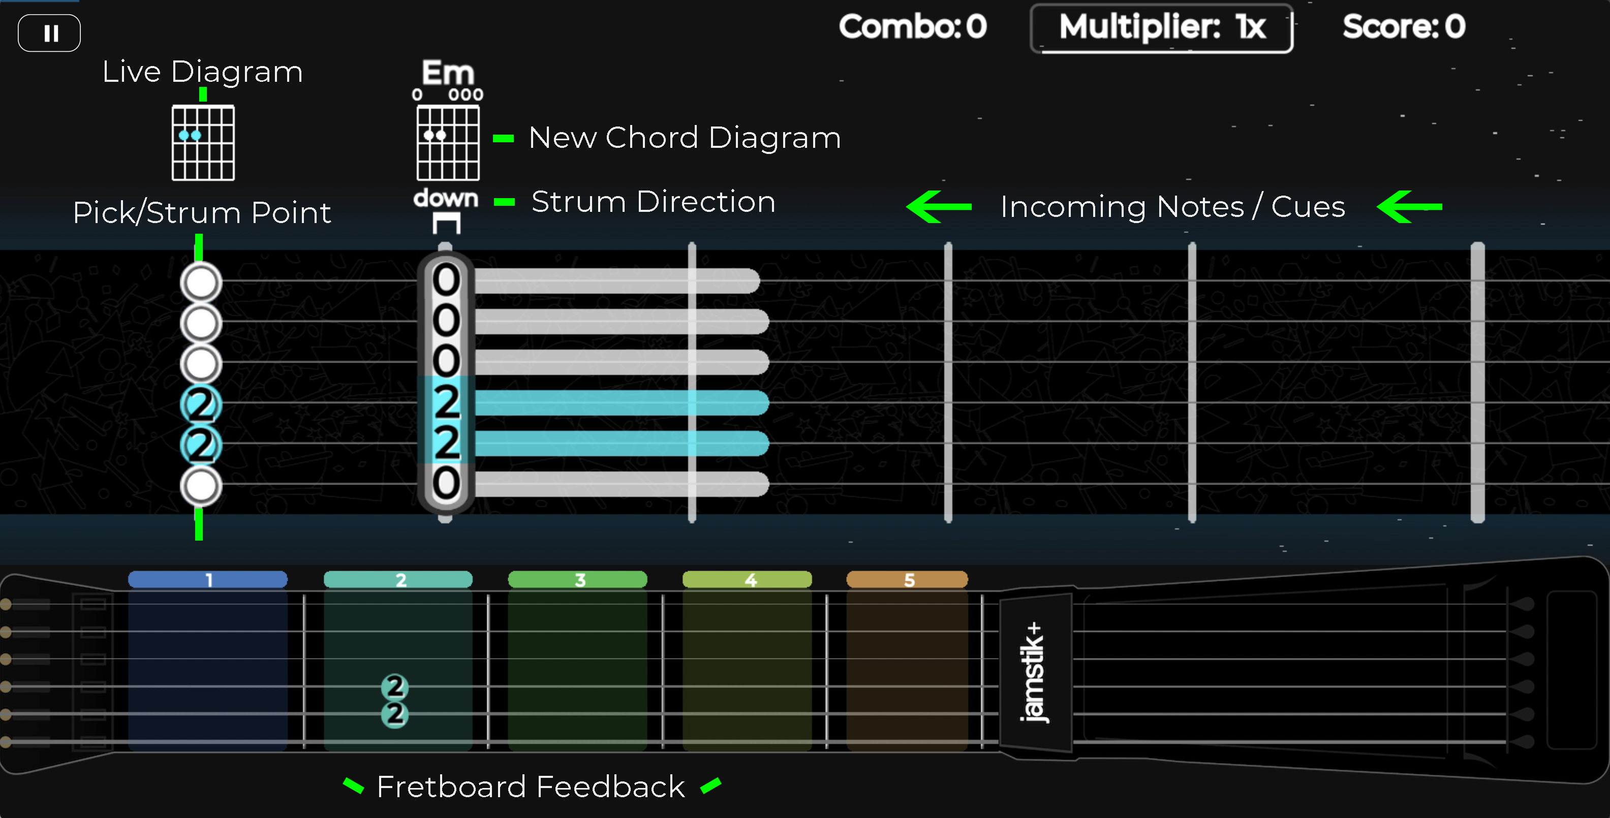The height and width of the screenshot is (818, 1610).
Task: Click lower '2' marker on fretboard
Action: click(x=394, y=714)
